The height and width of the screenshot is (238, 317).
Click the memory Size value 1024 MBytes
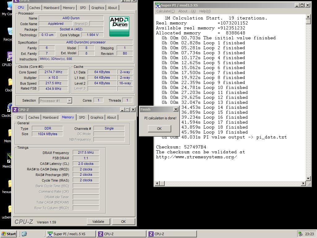click(x=47, y=134)
